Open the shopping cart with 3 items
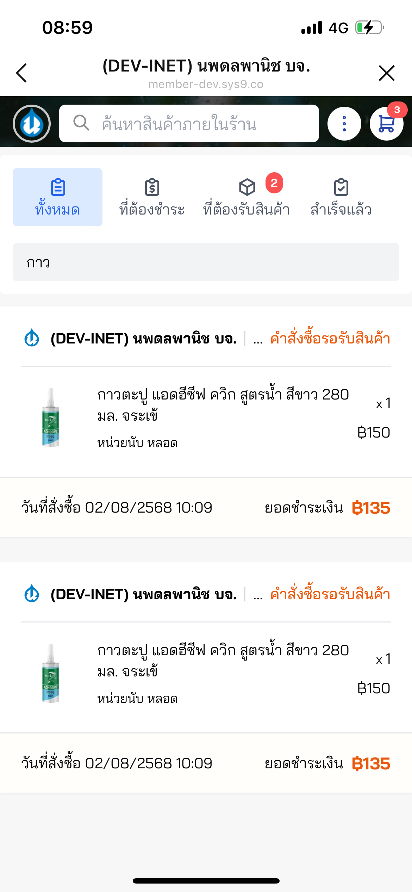 [386, 124]
